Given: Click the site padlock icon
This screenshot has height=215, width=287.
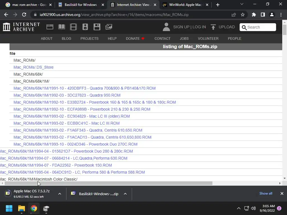Looking at the screenshot, I should pos(35,15).
